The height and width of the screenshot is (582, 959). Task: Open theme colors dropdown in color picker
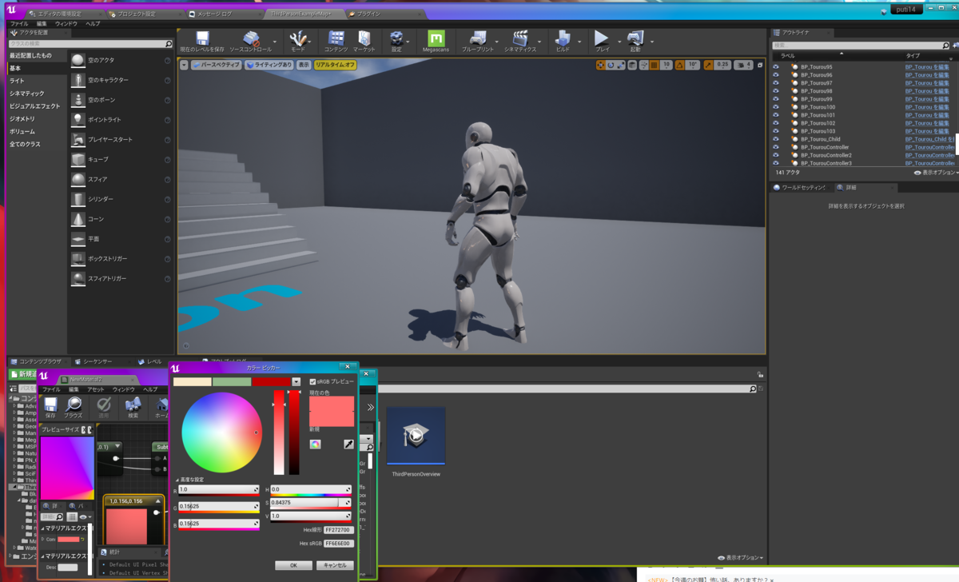(296, 382)
